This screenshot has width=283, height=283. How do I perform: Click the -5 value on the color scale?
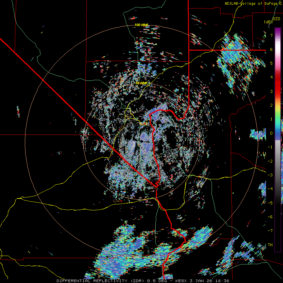pyautogui.click(x=270, y=203)
